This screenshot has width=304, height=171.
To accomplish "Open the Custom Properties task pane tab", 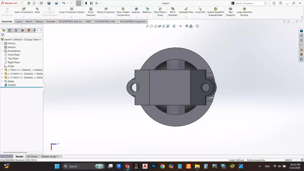I will (x=301, y=59).
